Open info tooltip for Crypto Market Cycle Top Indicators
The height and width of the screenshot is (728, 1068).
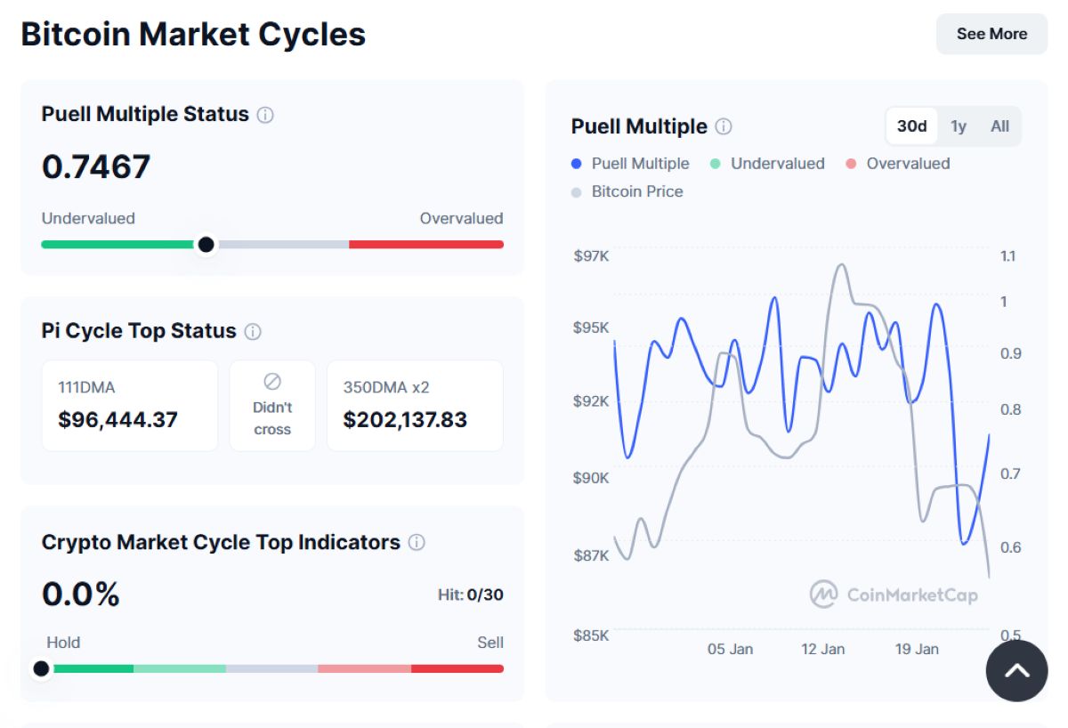pos(417,543)
